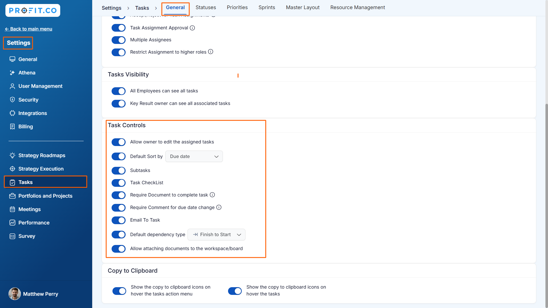Viewport: 548px width, 308px height.
Task: Open the Master Layout tab
Action: coord(303,7)
